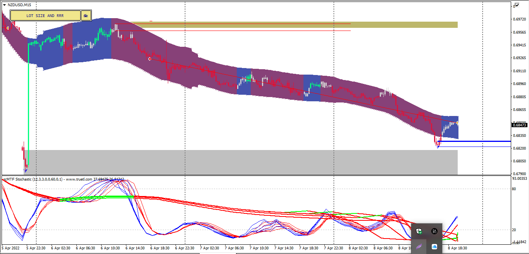Select the blue horizontal line near 0.68350

[x=475, y=141]
